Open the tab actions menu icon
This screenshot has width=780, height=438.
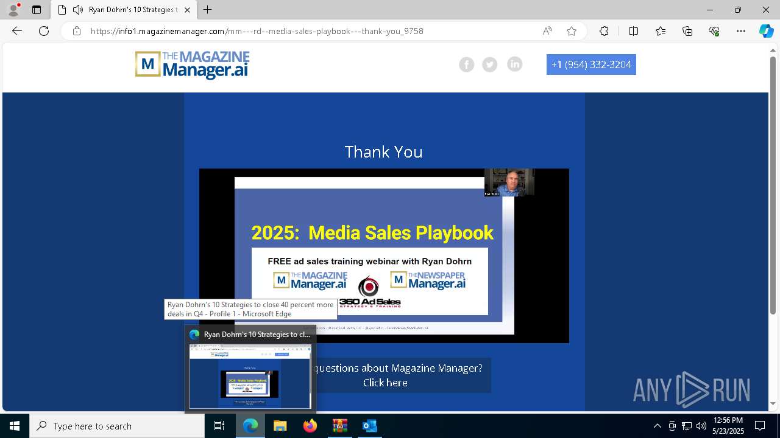click(x=37, y=10)
